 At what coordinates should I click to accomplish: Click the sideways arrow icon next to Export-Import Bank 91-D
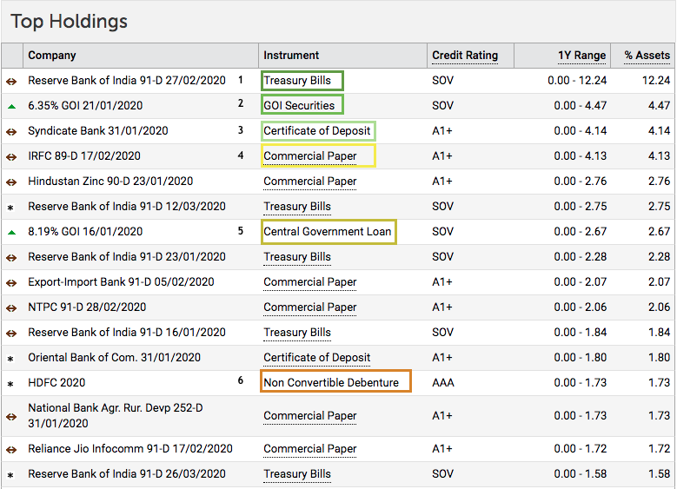[x=11, y=282]
